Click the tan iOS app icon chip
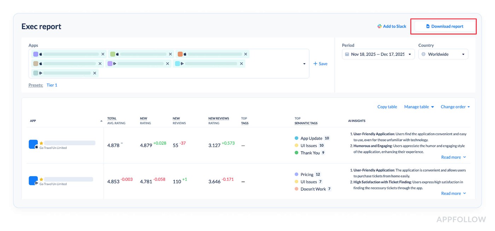The width and height of the screenshot is (495, 231). coord(36,64)
